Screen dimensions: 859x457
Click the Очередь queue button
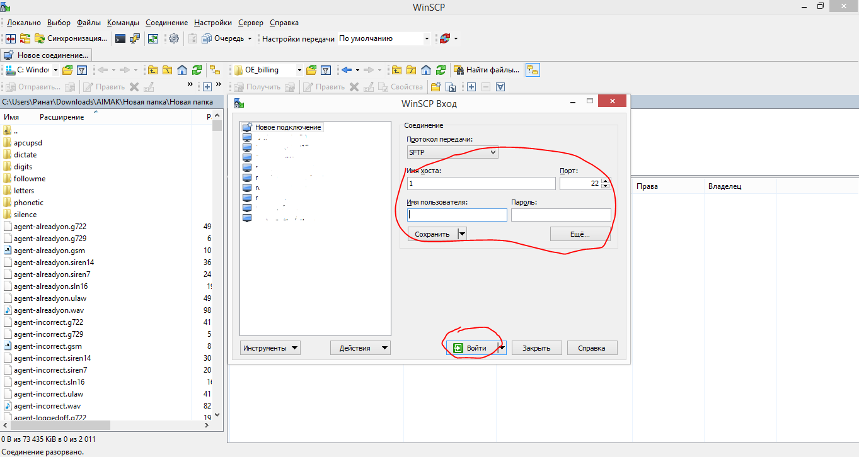[x=223, y=38]
